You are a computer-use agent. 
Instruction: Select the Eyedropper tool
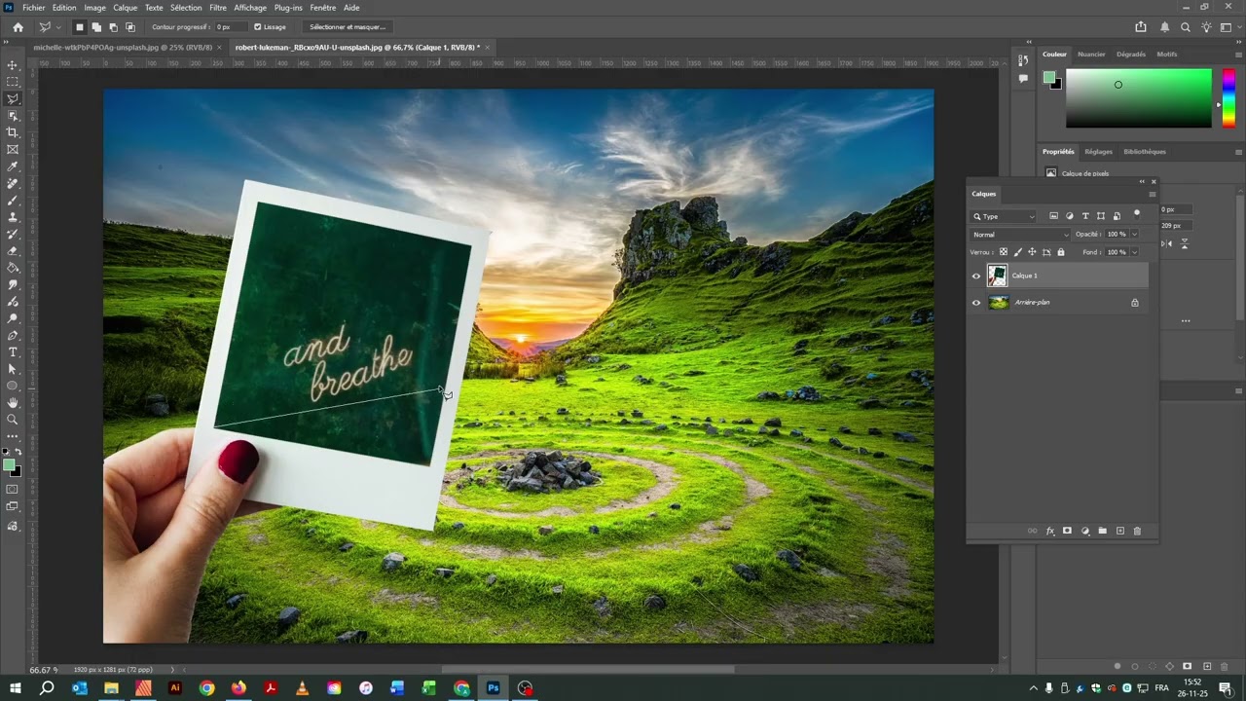(13, 166)
